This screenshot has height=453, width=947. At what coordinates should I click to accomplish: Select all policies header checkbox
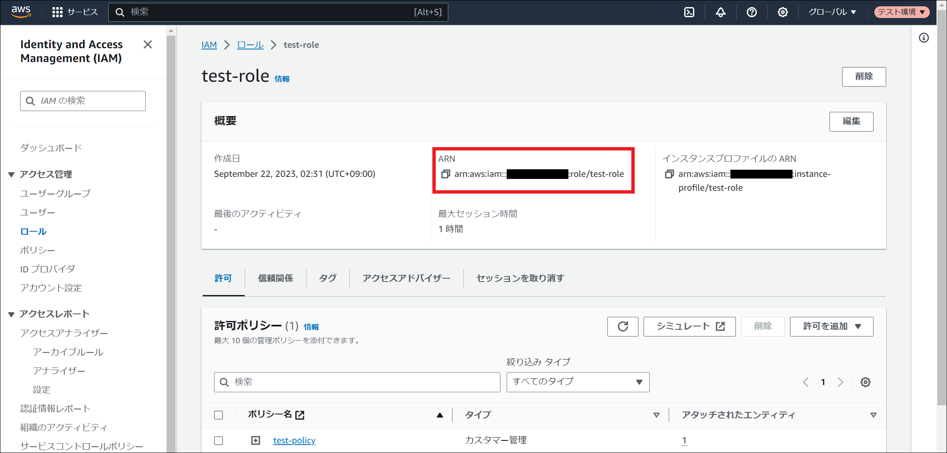(x=219, y=415)
